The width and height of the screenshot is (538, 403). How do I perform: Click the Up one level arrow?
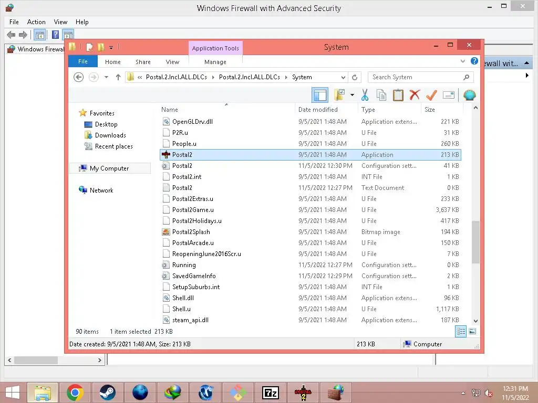tap(118, 77)
